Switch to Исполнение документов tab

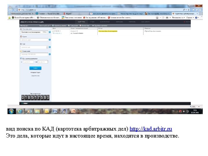[22, 14]
